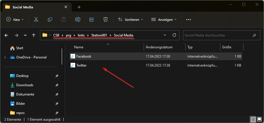Sort by Größe column header
The width and height of the screenshot is (264, 123).
227,47
